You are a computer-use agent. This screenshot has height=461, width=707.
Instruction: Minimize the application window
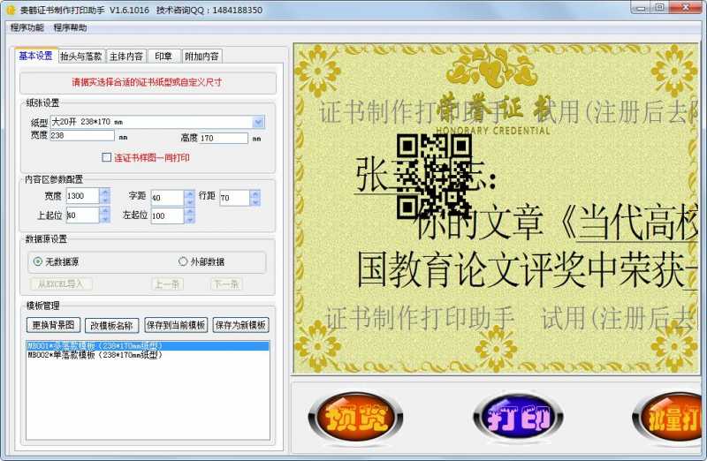pyautogui.click(x=642, y=7)
